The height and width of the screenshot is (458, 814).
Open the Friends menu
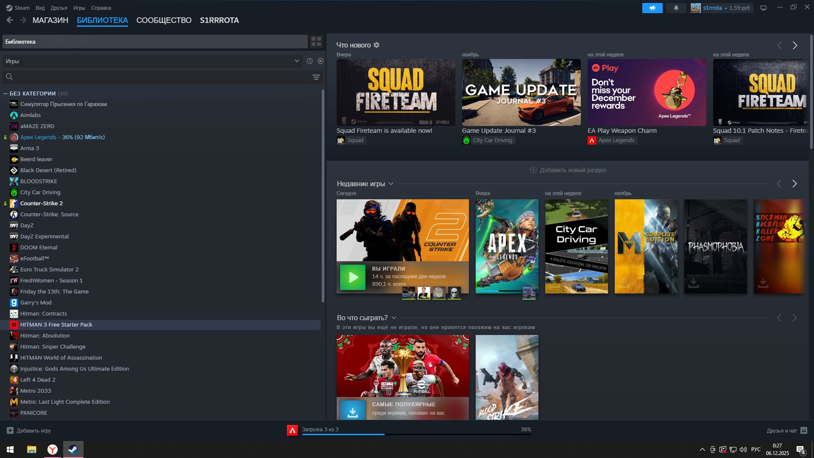[59, 8]
